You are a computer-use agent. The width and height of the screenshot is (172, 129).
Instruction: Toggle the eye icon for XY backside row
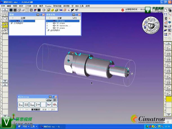(54, 26)
